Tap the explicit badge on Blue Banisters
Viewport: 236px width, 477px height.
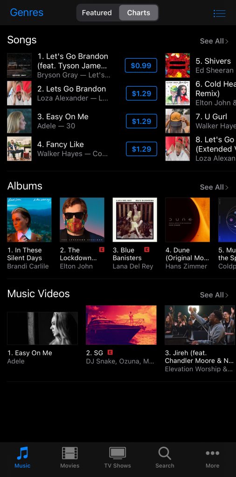pos(146,250)
